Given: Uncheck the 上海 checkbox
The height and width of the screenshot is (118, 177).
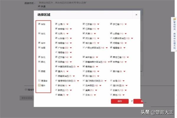Looking at the screenshot, I should tap(56, 24).
